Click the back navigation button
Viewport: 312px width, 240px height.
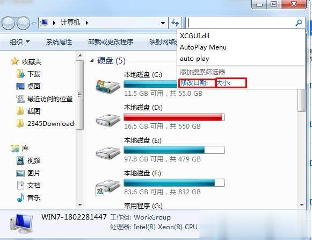pos(9,23)
